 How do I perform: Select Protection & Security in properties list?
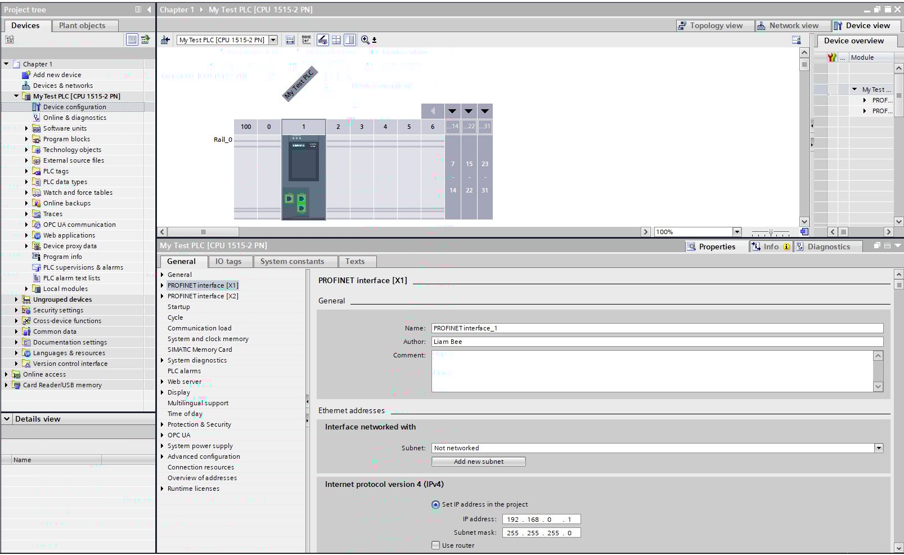pos(199,424)
